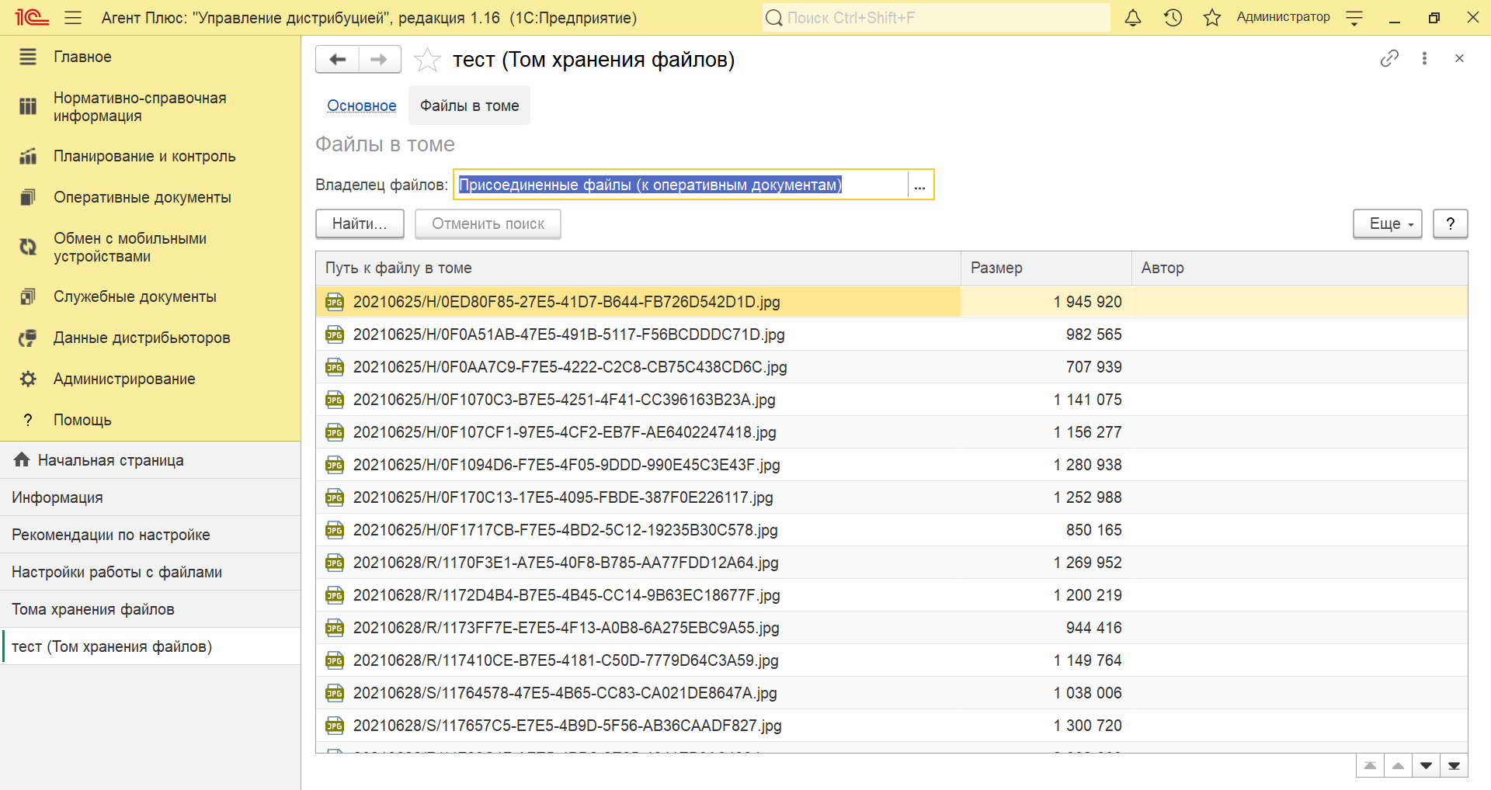Move list up one page arrow
The width and height of the screenshot is (1491, 790).
click(x=1399, y=766)
